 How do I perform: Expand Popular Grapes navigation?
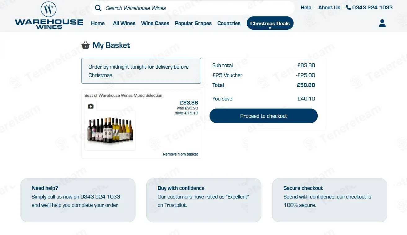pyautogui.click(x=193, y=23)
